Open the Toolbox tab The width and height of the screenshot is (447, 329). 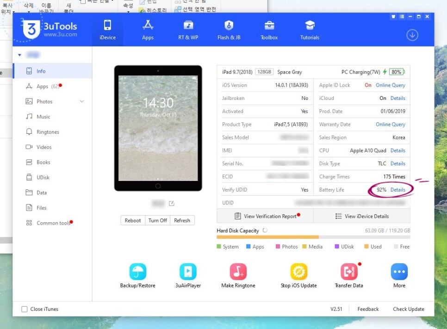pos(269,29)
